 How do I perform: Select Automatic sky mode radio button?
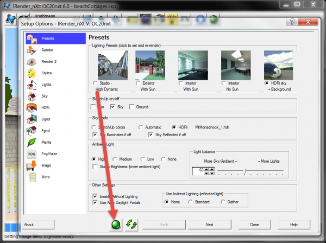141,126
